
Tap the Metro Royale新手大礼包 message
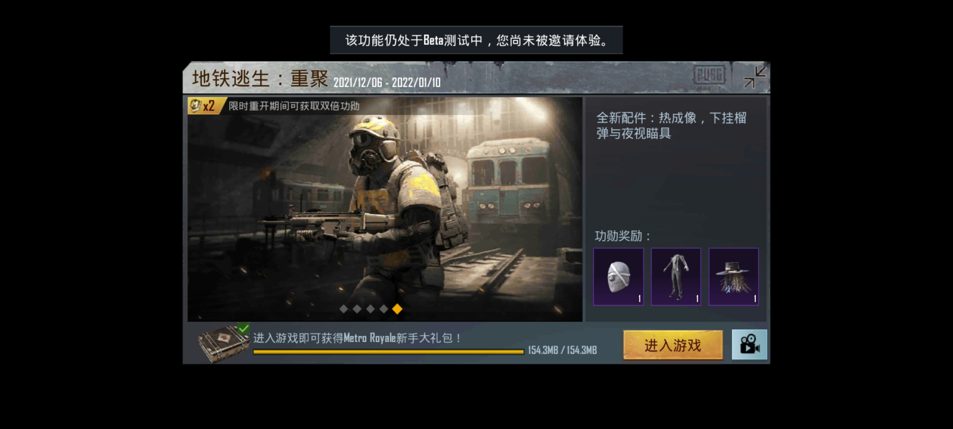(x=357, y=338)
